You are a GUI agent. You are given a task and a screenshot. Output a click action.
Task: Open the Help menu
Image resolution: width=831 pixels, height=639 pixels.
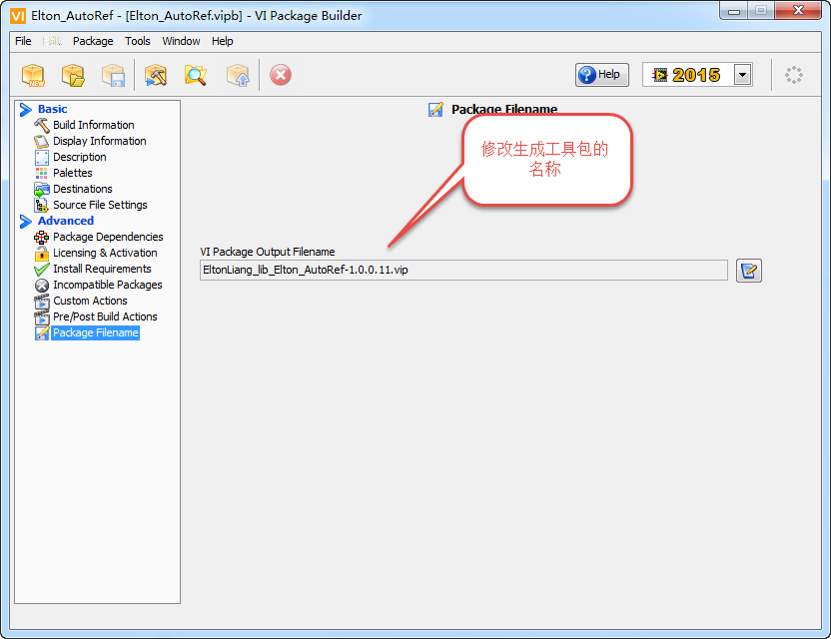tap(222, 41)
